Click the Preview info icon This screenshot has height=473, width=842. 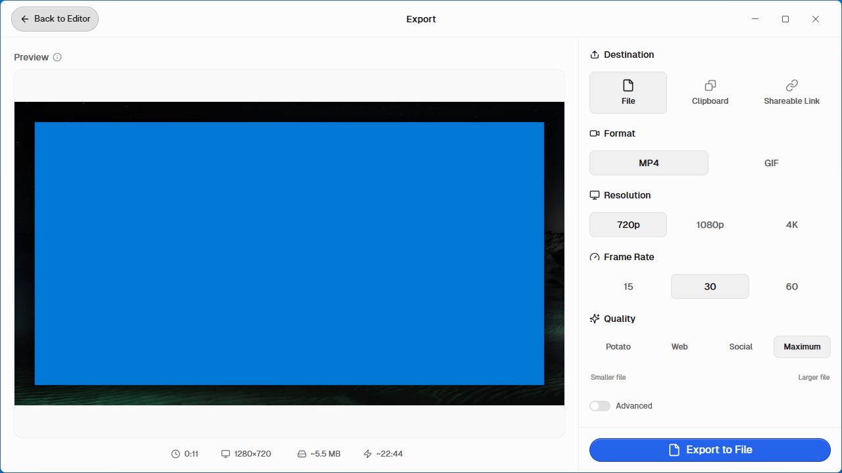[57, 57]
